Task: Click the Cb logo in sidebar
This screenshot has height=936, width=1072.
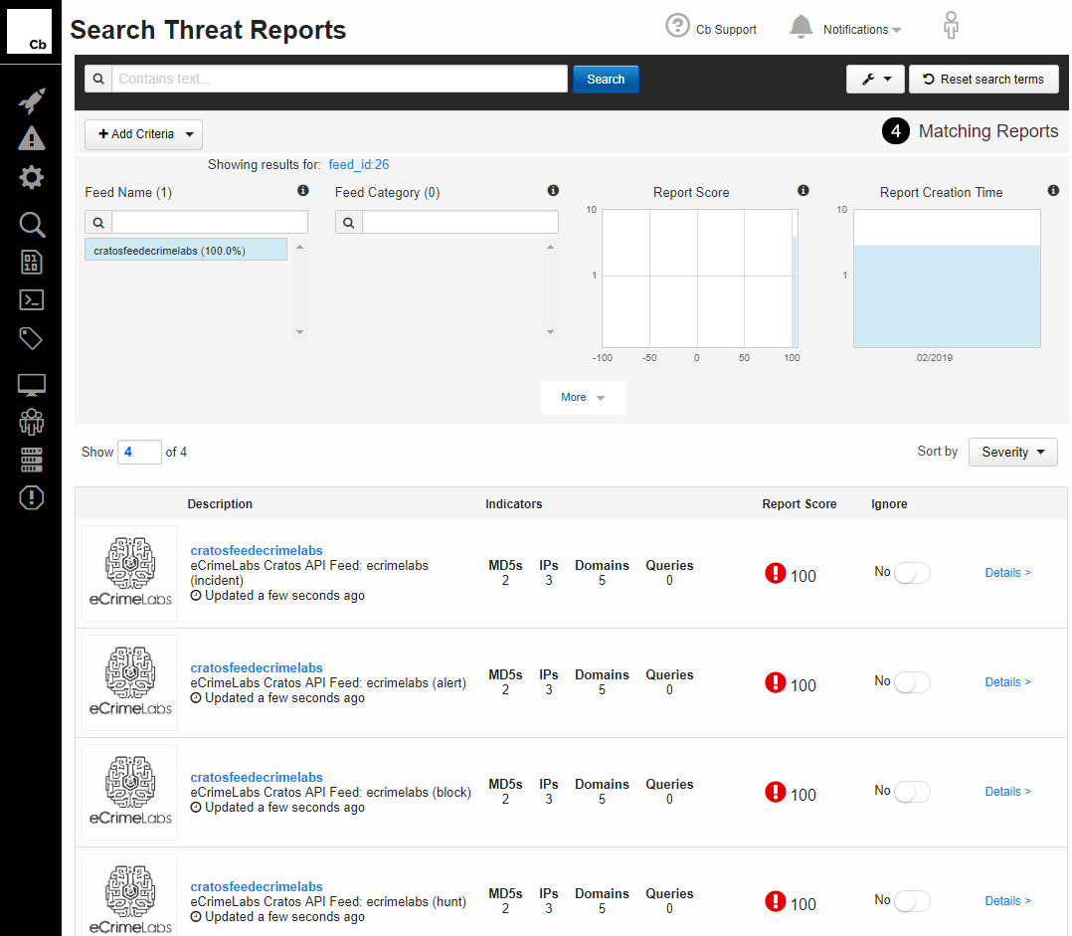Action: [30, 32]
